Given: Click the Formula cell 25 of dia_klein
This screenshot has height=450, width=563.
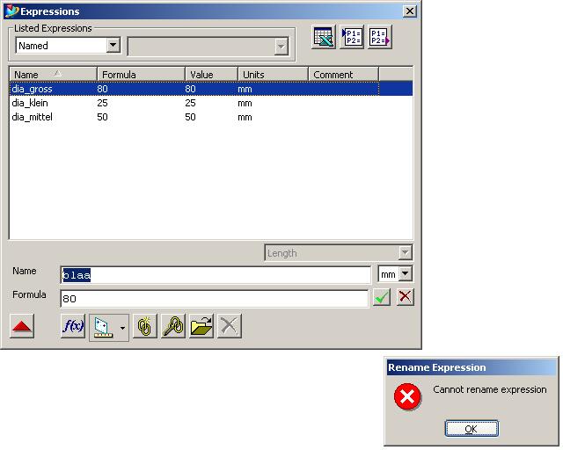Looking at the screenshot, I should tap(102, 104).
